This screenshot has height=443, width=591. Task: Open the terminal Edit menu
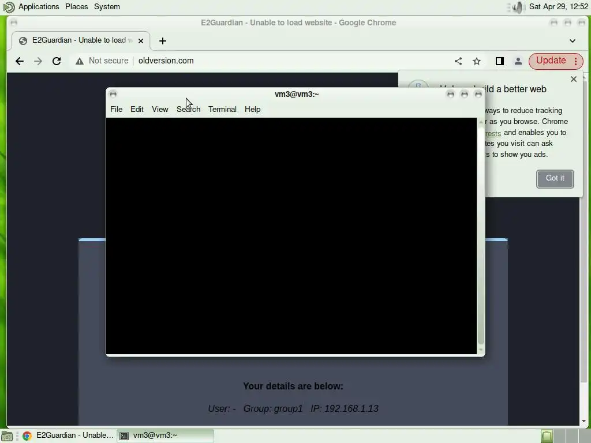[x=137, y=109]
